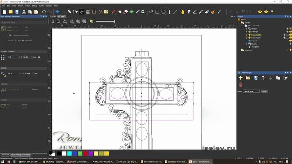Collapse the model node under Models
This screenshot has height=164, width=292.
pyautogui.click(x=243, y=26)
